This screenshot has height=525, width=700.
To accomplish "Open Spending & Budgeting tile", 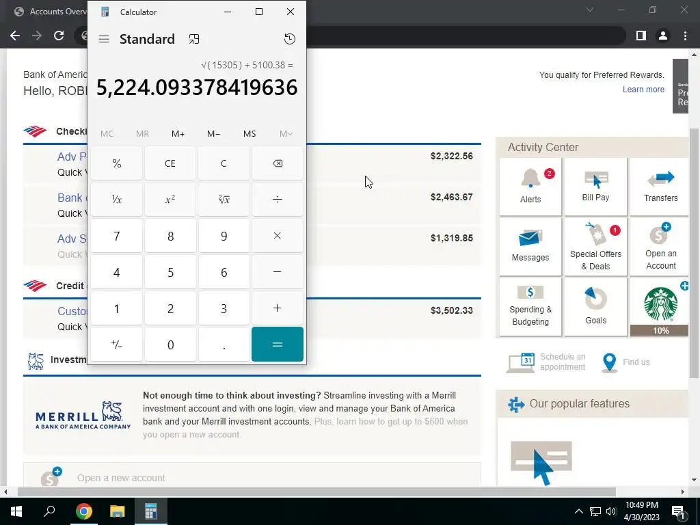I will 530,307.
